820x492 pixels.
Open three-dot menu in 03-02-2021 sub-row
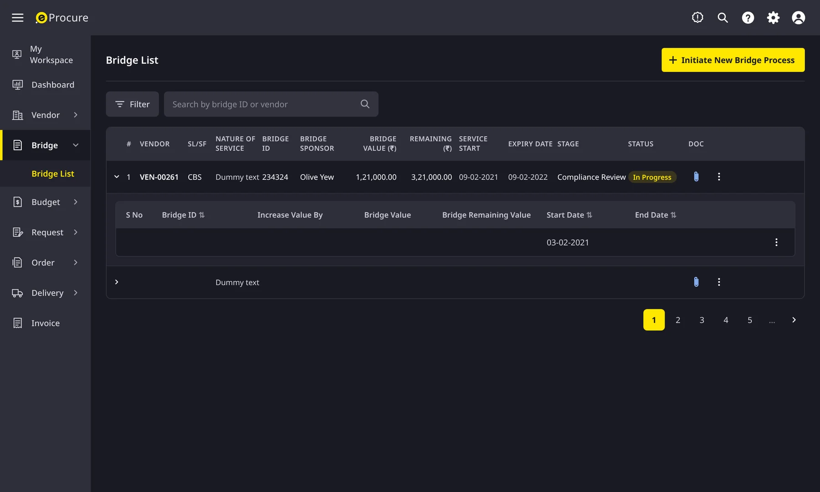776,242
